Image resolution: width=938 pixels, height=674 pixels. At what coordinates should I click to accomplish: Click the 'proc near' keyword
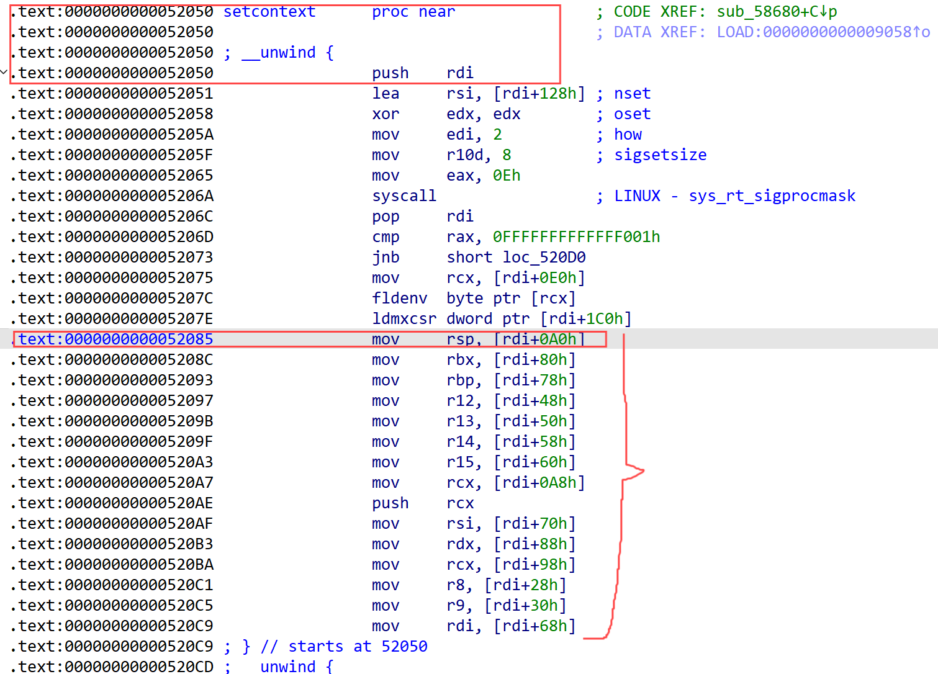(413, 12)
